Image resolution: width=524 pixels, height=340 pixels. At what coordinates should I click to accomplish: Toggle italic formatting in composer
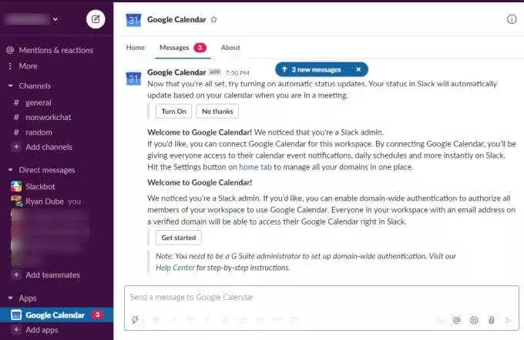click(x=173, y=320)
